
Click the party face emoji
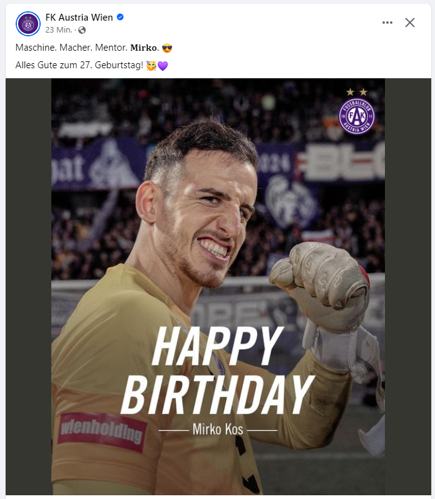coord(151,66)
